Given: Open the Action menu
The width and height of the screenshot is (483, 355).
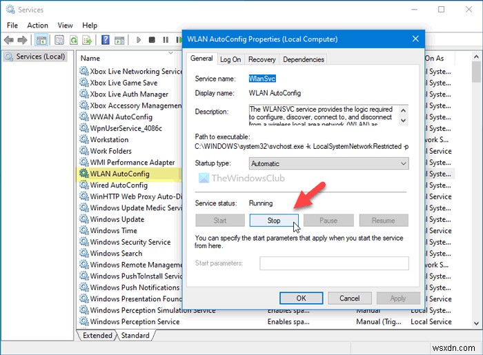Looking at the screenshot, I should tap(37, 26).
